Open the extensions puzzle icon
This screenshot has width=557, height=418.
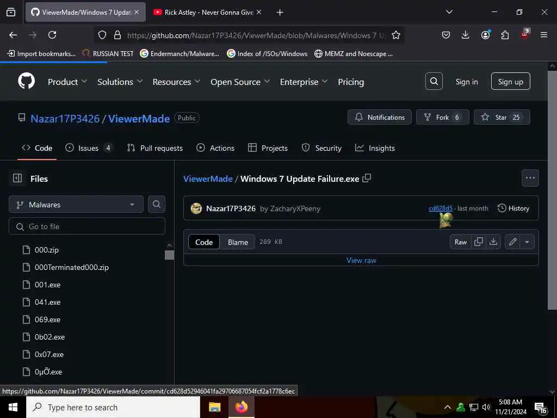pyautogui.click(x=505, y=35)
